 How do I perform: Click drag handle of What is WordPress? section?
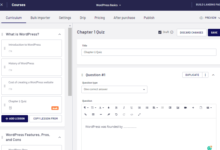tap(2, 34)
